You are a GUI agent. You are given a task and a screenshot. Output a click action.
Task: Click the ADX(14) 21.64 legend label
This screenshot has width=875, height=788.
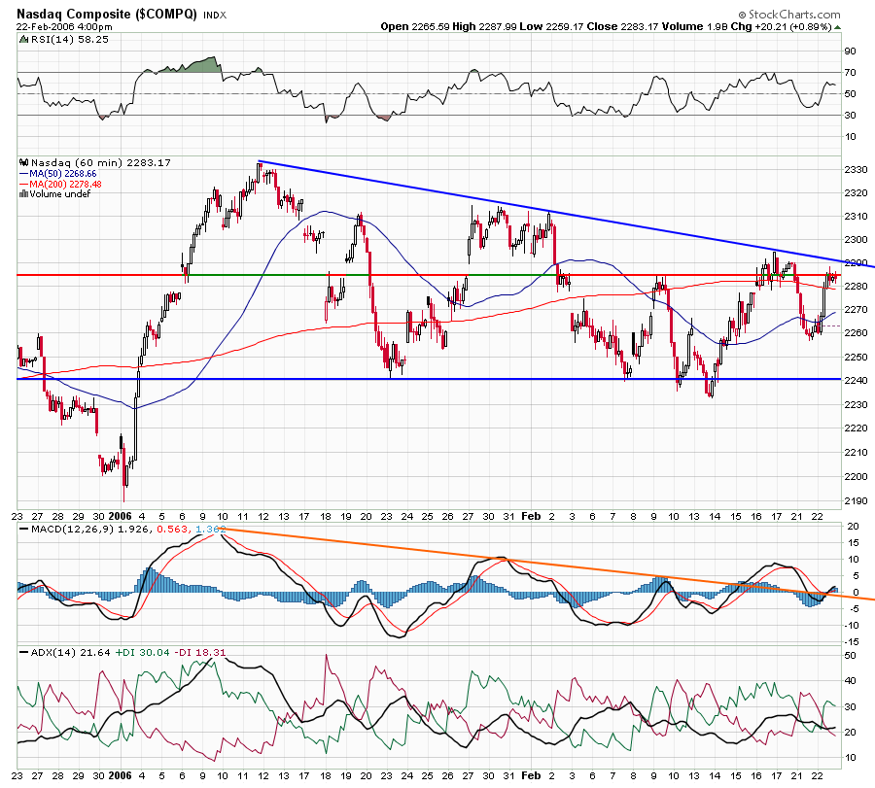click(70, 653)
